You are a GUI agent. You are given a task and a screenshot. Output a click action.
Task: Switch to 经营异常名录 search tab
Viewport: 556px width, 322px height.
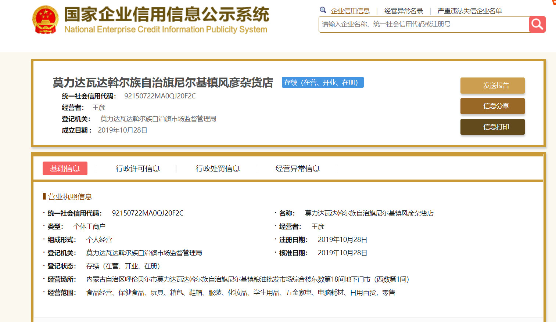tap(403, 11)
